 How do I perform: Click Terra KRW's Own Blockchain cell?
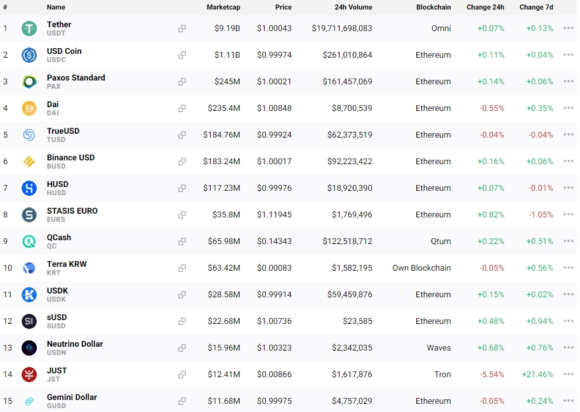[422, 268]
